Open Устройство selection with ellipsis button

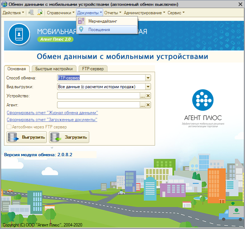(143, 96)
